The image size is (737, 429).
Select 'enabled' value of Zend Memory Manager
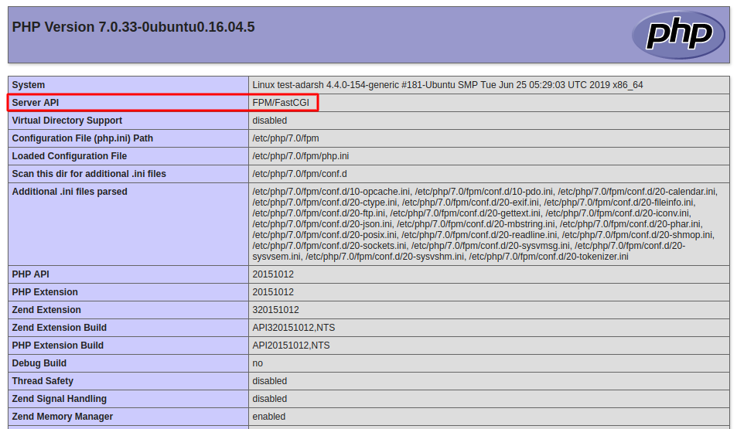pyautogui.click(x=269, y=417)
